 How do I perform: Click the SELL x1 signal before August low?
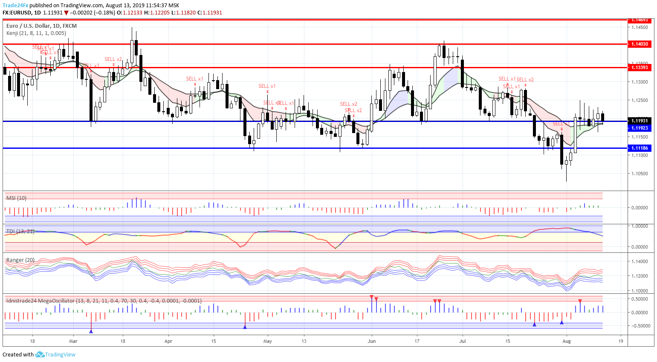pos(561,124)
